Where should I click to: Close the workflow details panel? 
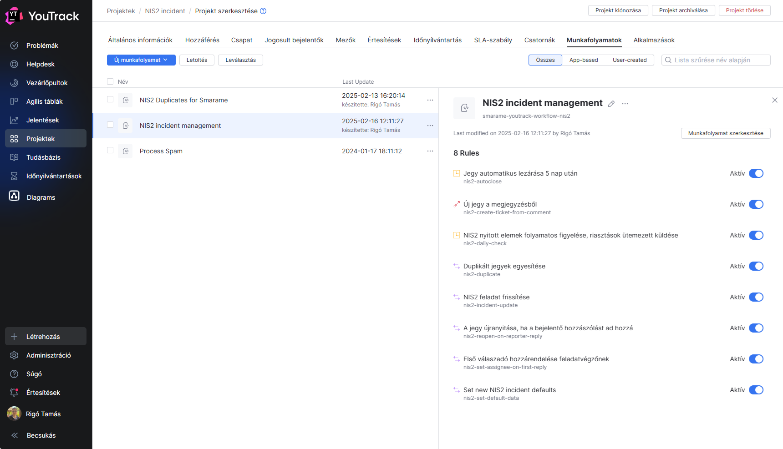(x=774, y=100)
